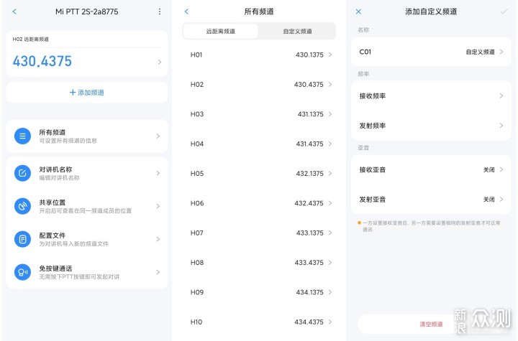
Task: Select channel H09 434.1375
Action: point(259,292)
